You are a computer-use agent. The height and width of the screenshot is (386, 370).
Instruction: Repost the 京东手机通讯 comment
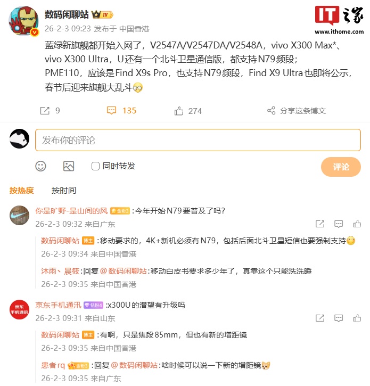point(320,318)
